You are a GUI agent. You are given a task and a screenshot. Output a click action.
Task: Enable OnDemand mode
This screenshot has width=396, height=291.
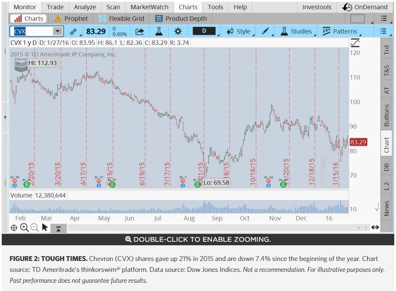[x=365, y=7]
